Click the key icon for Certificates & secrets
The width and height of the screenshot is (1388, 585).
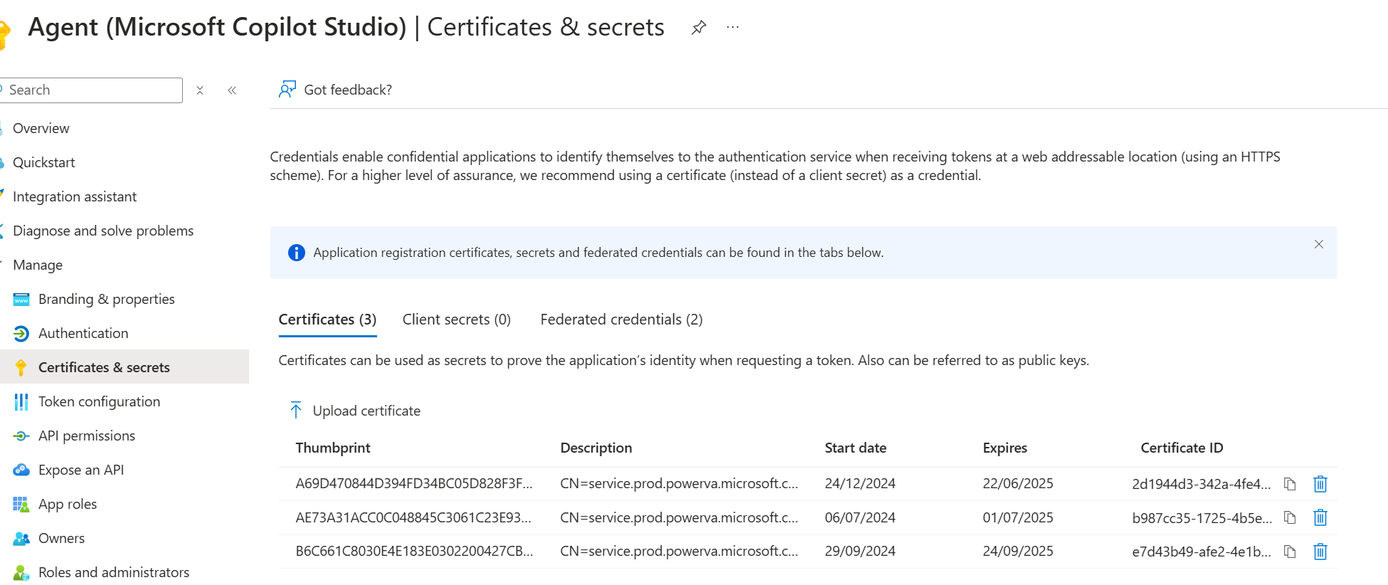[21, 367]
